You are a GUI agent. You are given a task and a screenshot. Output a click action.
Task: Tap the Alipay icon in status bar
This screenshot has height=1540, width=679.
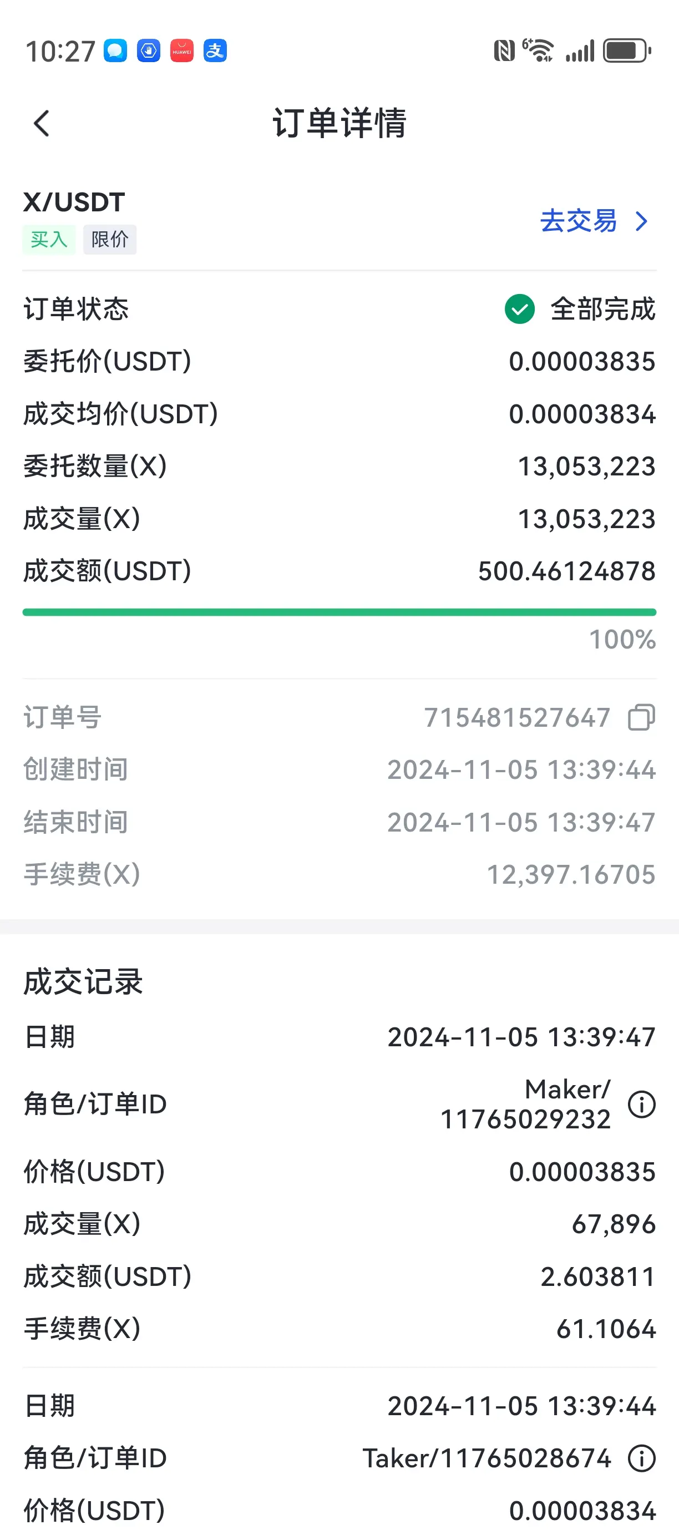pos(215,51)
